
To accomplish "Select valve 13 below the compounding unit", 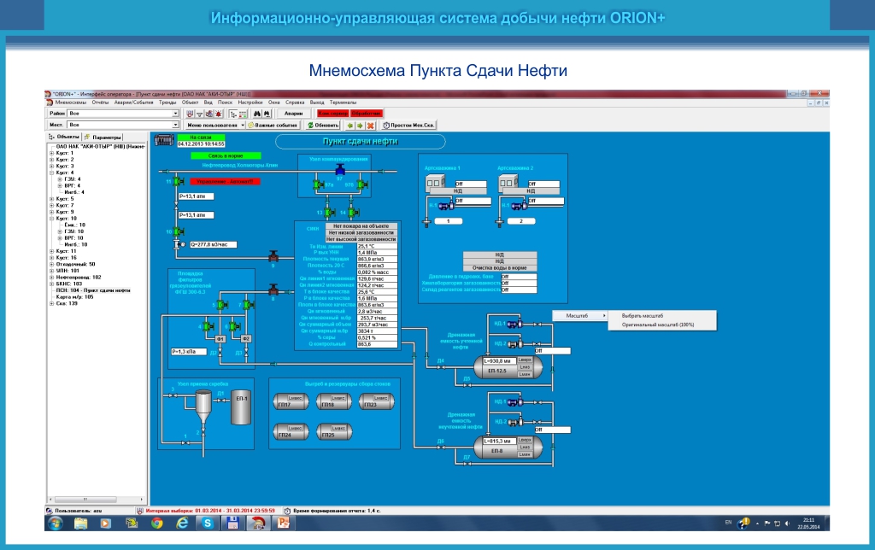I will pos(330,212).
